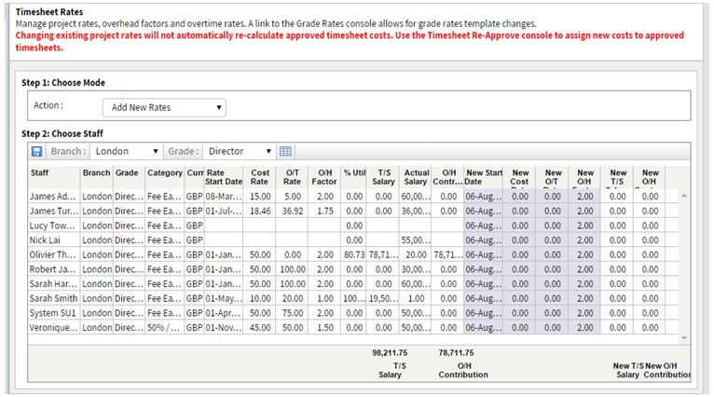Click the New Start Date column header

pos(484,177)
